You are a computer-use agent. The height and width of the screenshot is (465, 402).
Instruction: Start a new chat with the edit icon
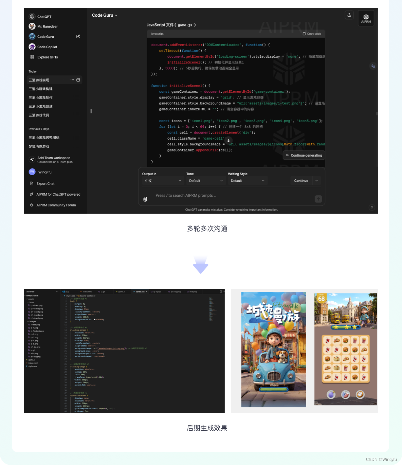(78, 36)
